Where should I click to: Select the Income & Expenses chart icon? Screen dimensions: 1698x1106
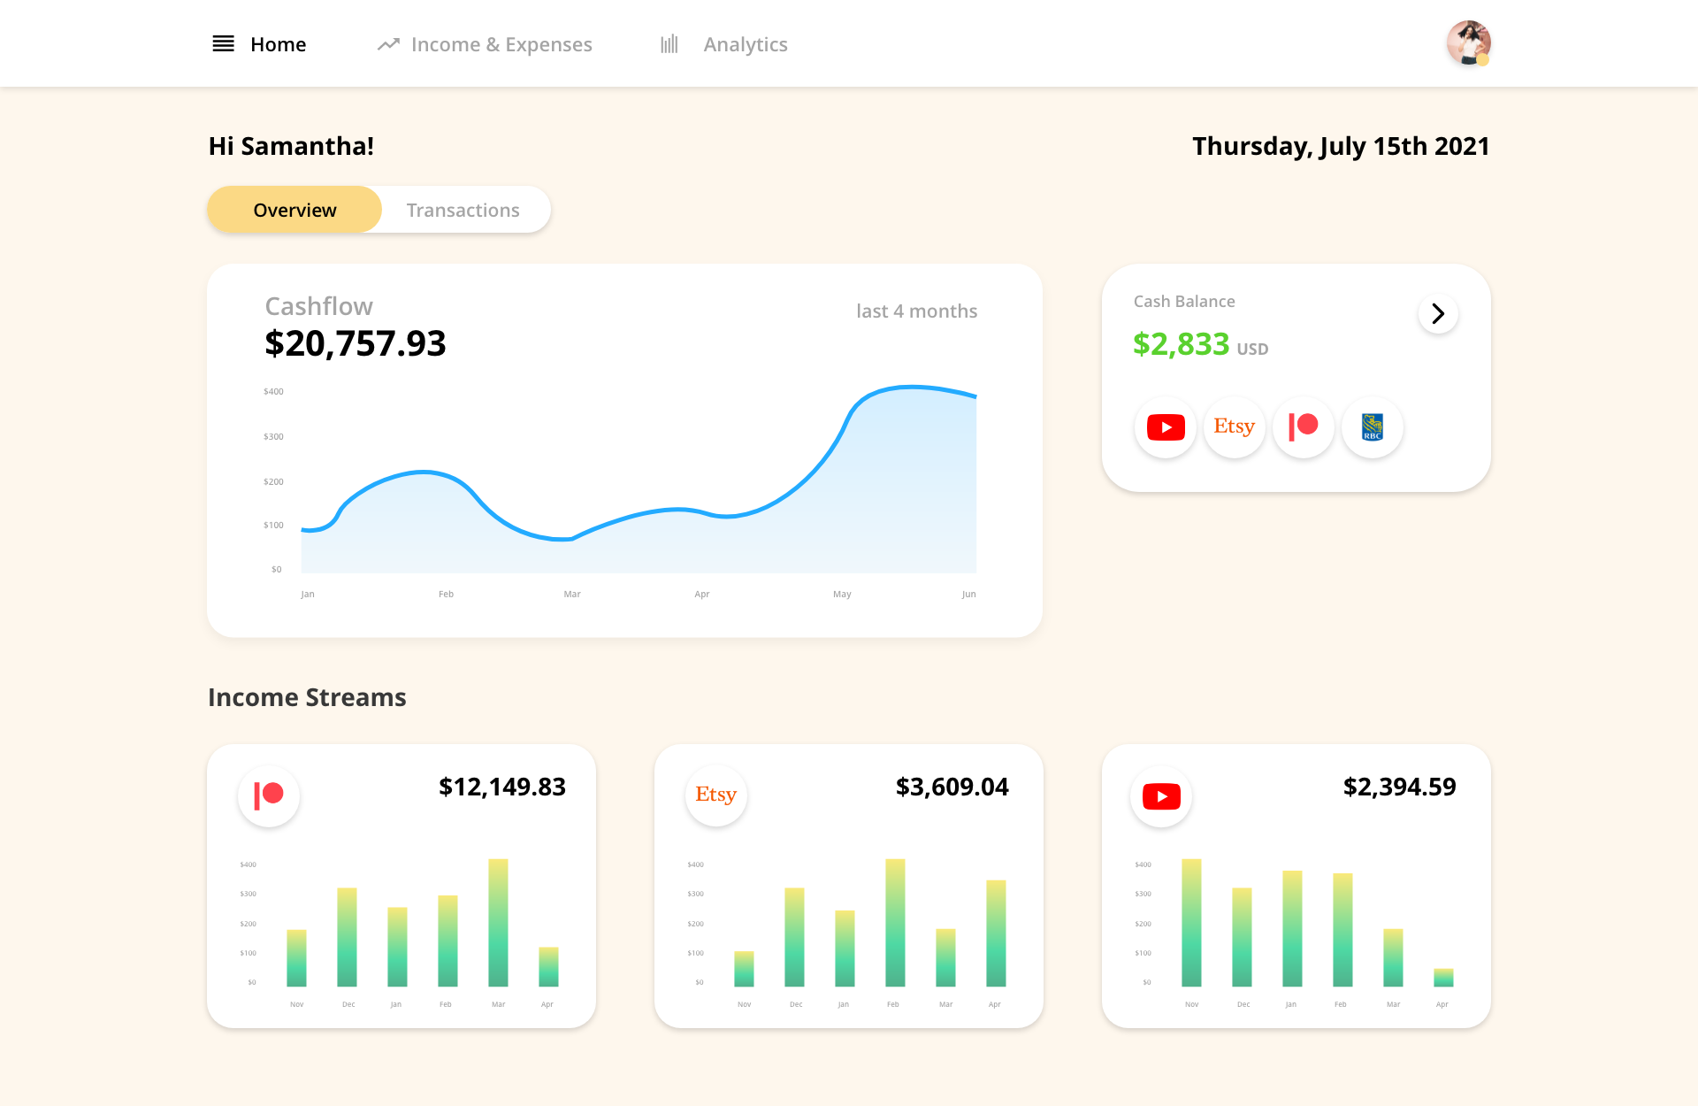point(387,43)
